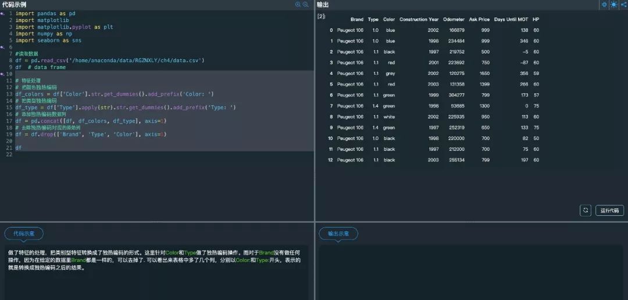Click the share icon in output header
The width and height of the screenshot is (628, 300).
[623, 5]
